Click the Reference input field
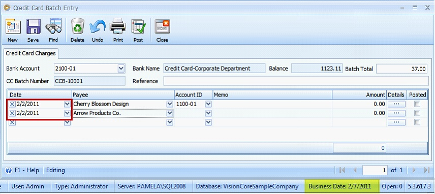Image resolution: width=435 pixels, height=194 pixels. [x=296, y=81]
